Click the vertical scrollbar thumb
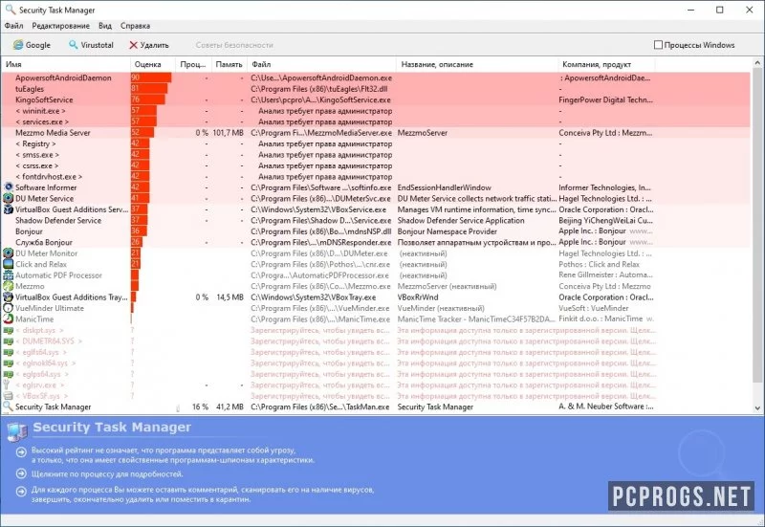Screen dimensions: 765x527 pyautogui.click(x=757, y=225)
